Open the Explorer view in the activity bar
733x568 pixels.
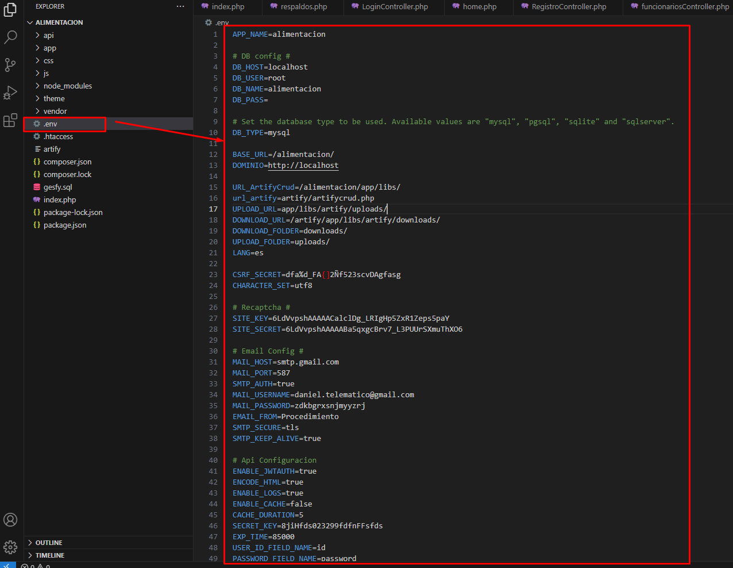point(10,9)
